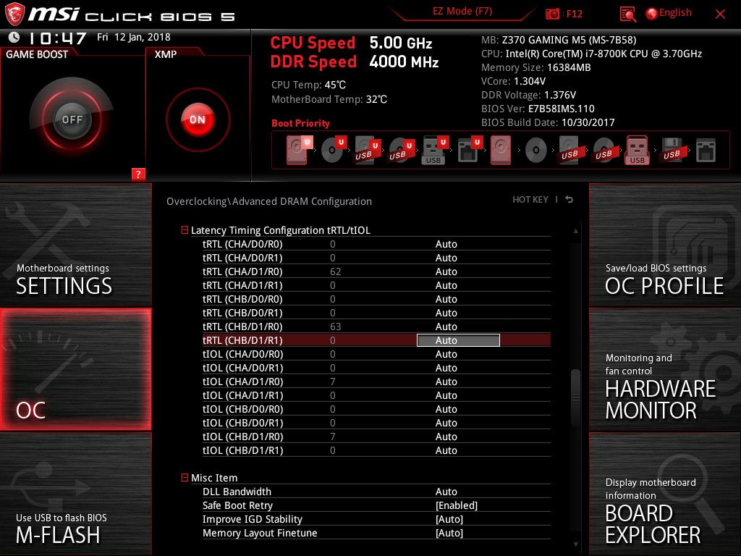Open the red question mark help icon
This screenshot has height=556, width=741.
(x=138, y=174)
